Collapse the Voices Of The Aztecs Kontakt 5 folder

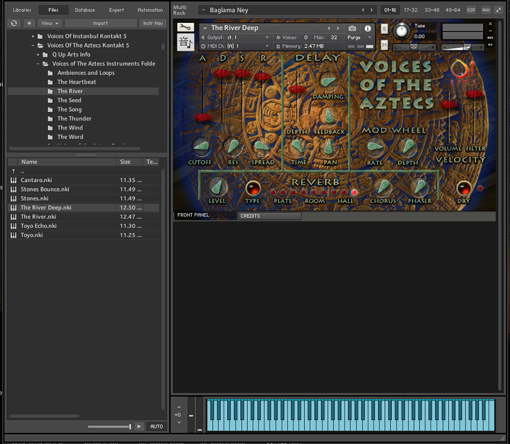(x=33, y=45)
